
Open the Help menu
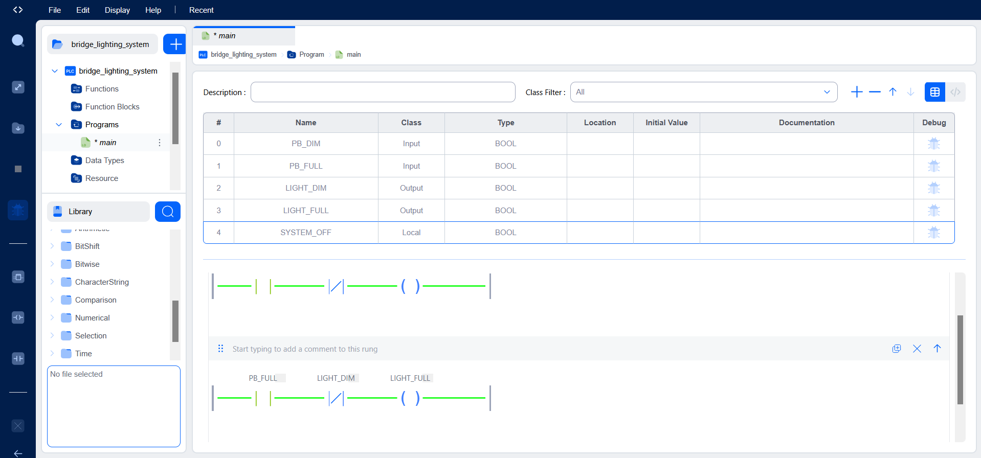coord(153,10)
